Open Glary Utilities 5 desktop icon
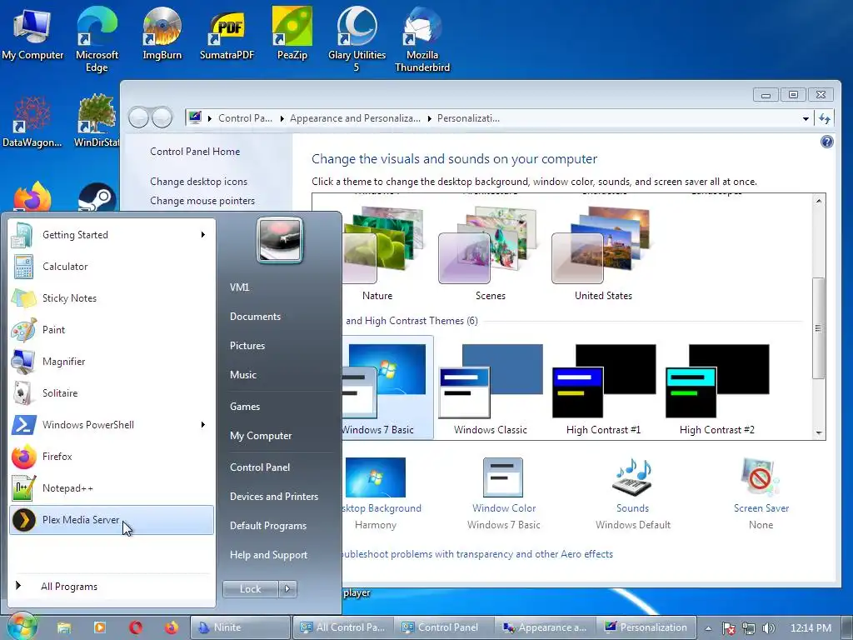The height and width of the screenshot is (640, 853). point(357,38)
